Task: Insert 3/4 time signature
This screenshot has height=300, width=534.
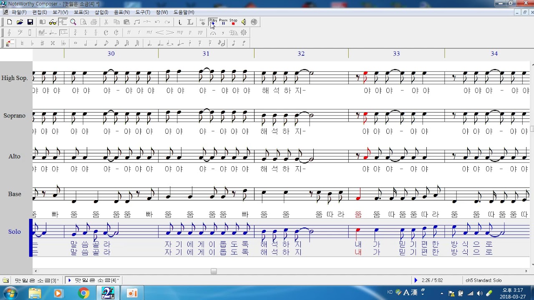Action: pyautogui.click(x=76, y=32)
